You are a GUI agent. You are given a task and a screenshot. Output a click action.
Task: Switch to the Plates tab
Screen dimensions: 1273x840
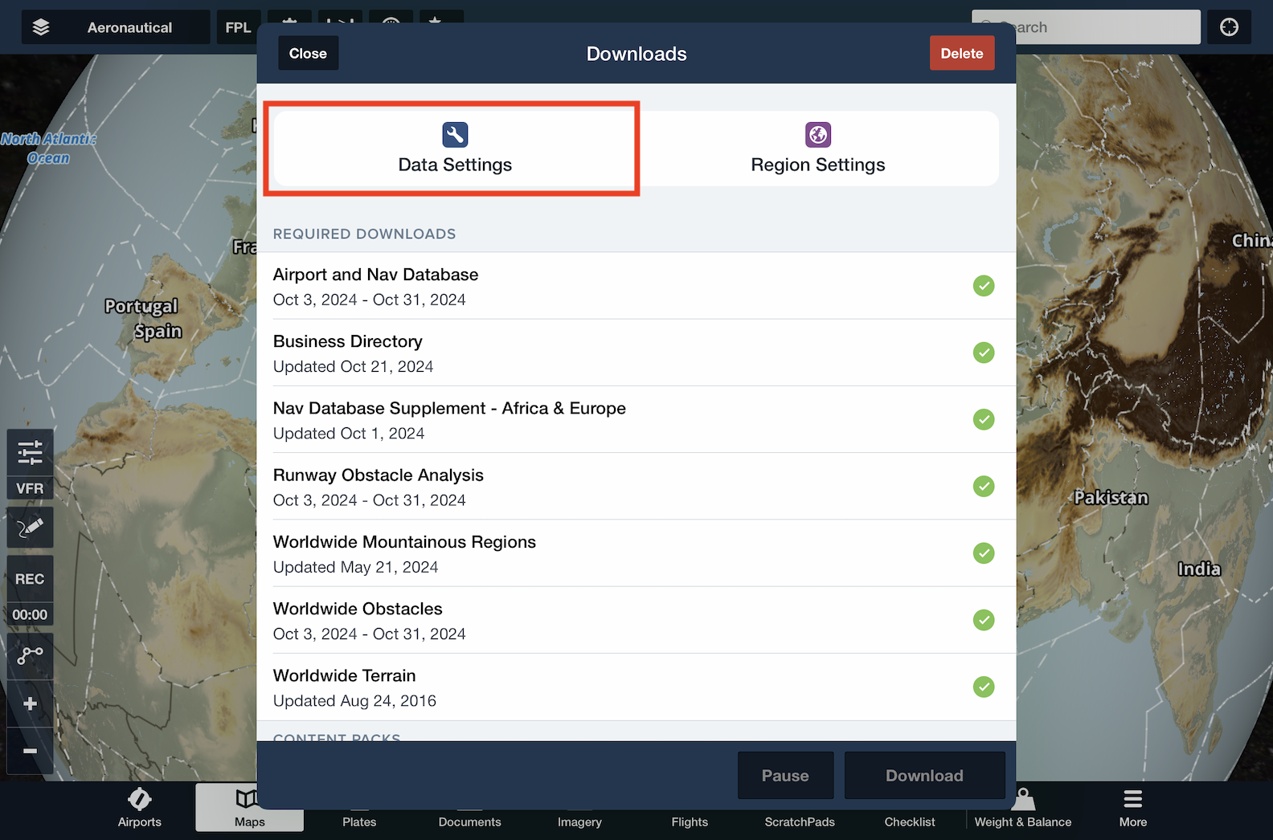coord(359,821)
